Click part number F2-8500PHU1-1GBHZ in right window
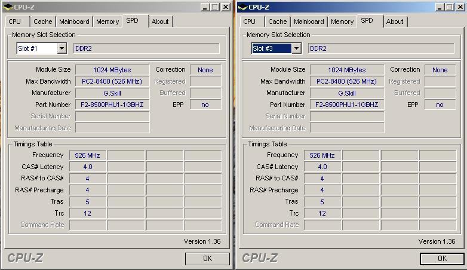Viewport: 467px width, 270px height. (x=347, y=105)
